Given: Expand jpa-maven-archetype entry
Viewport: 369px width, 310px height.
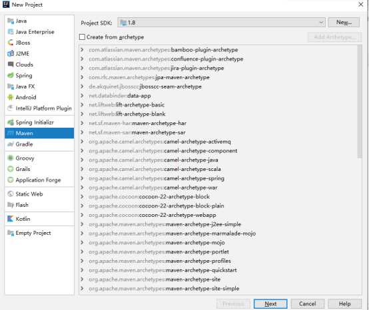Looking at the screenshot, I should point(82,77).
